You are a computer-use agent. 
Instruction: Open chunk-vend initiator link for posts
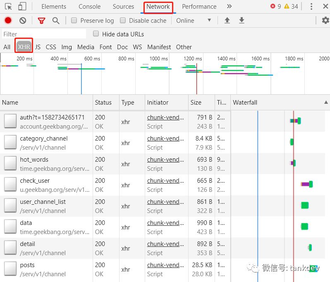165,265
